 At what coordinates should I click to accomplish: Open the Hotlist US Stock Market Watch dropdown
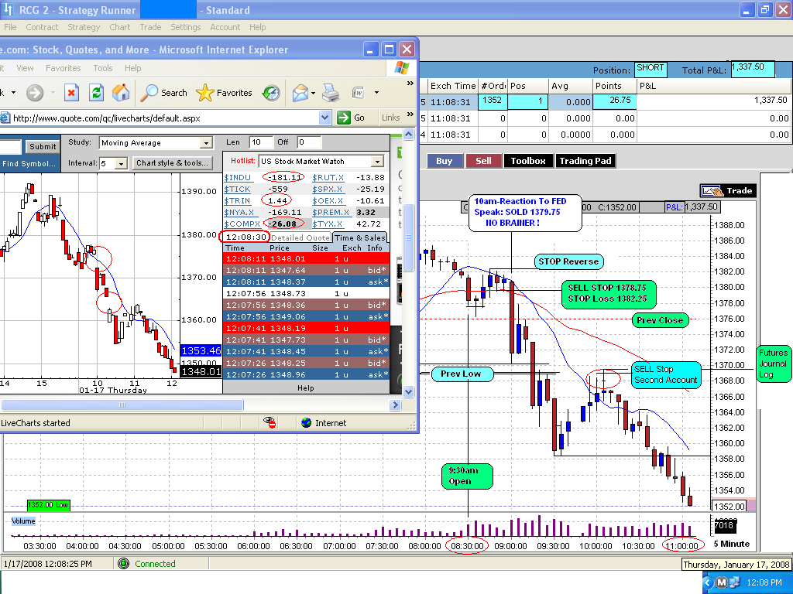pyautogui.click(x=377, y=161)
